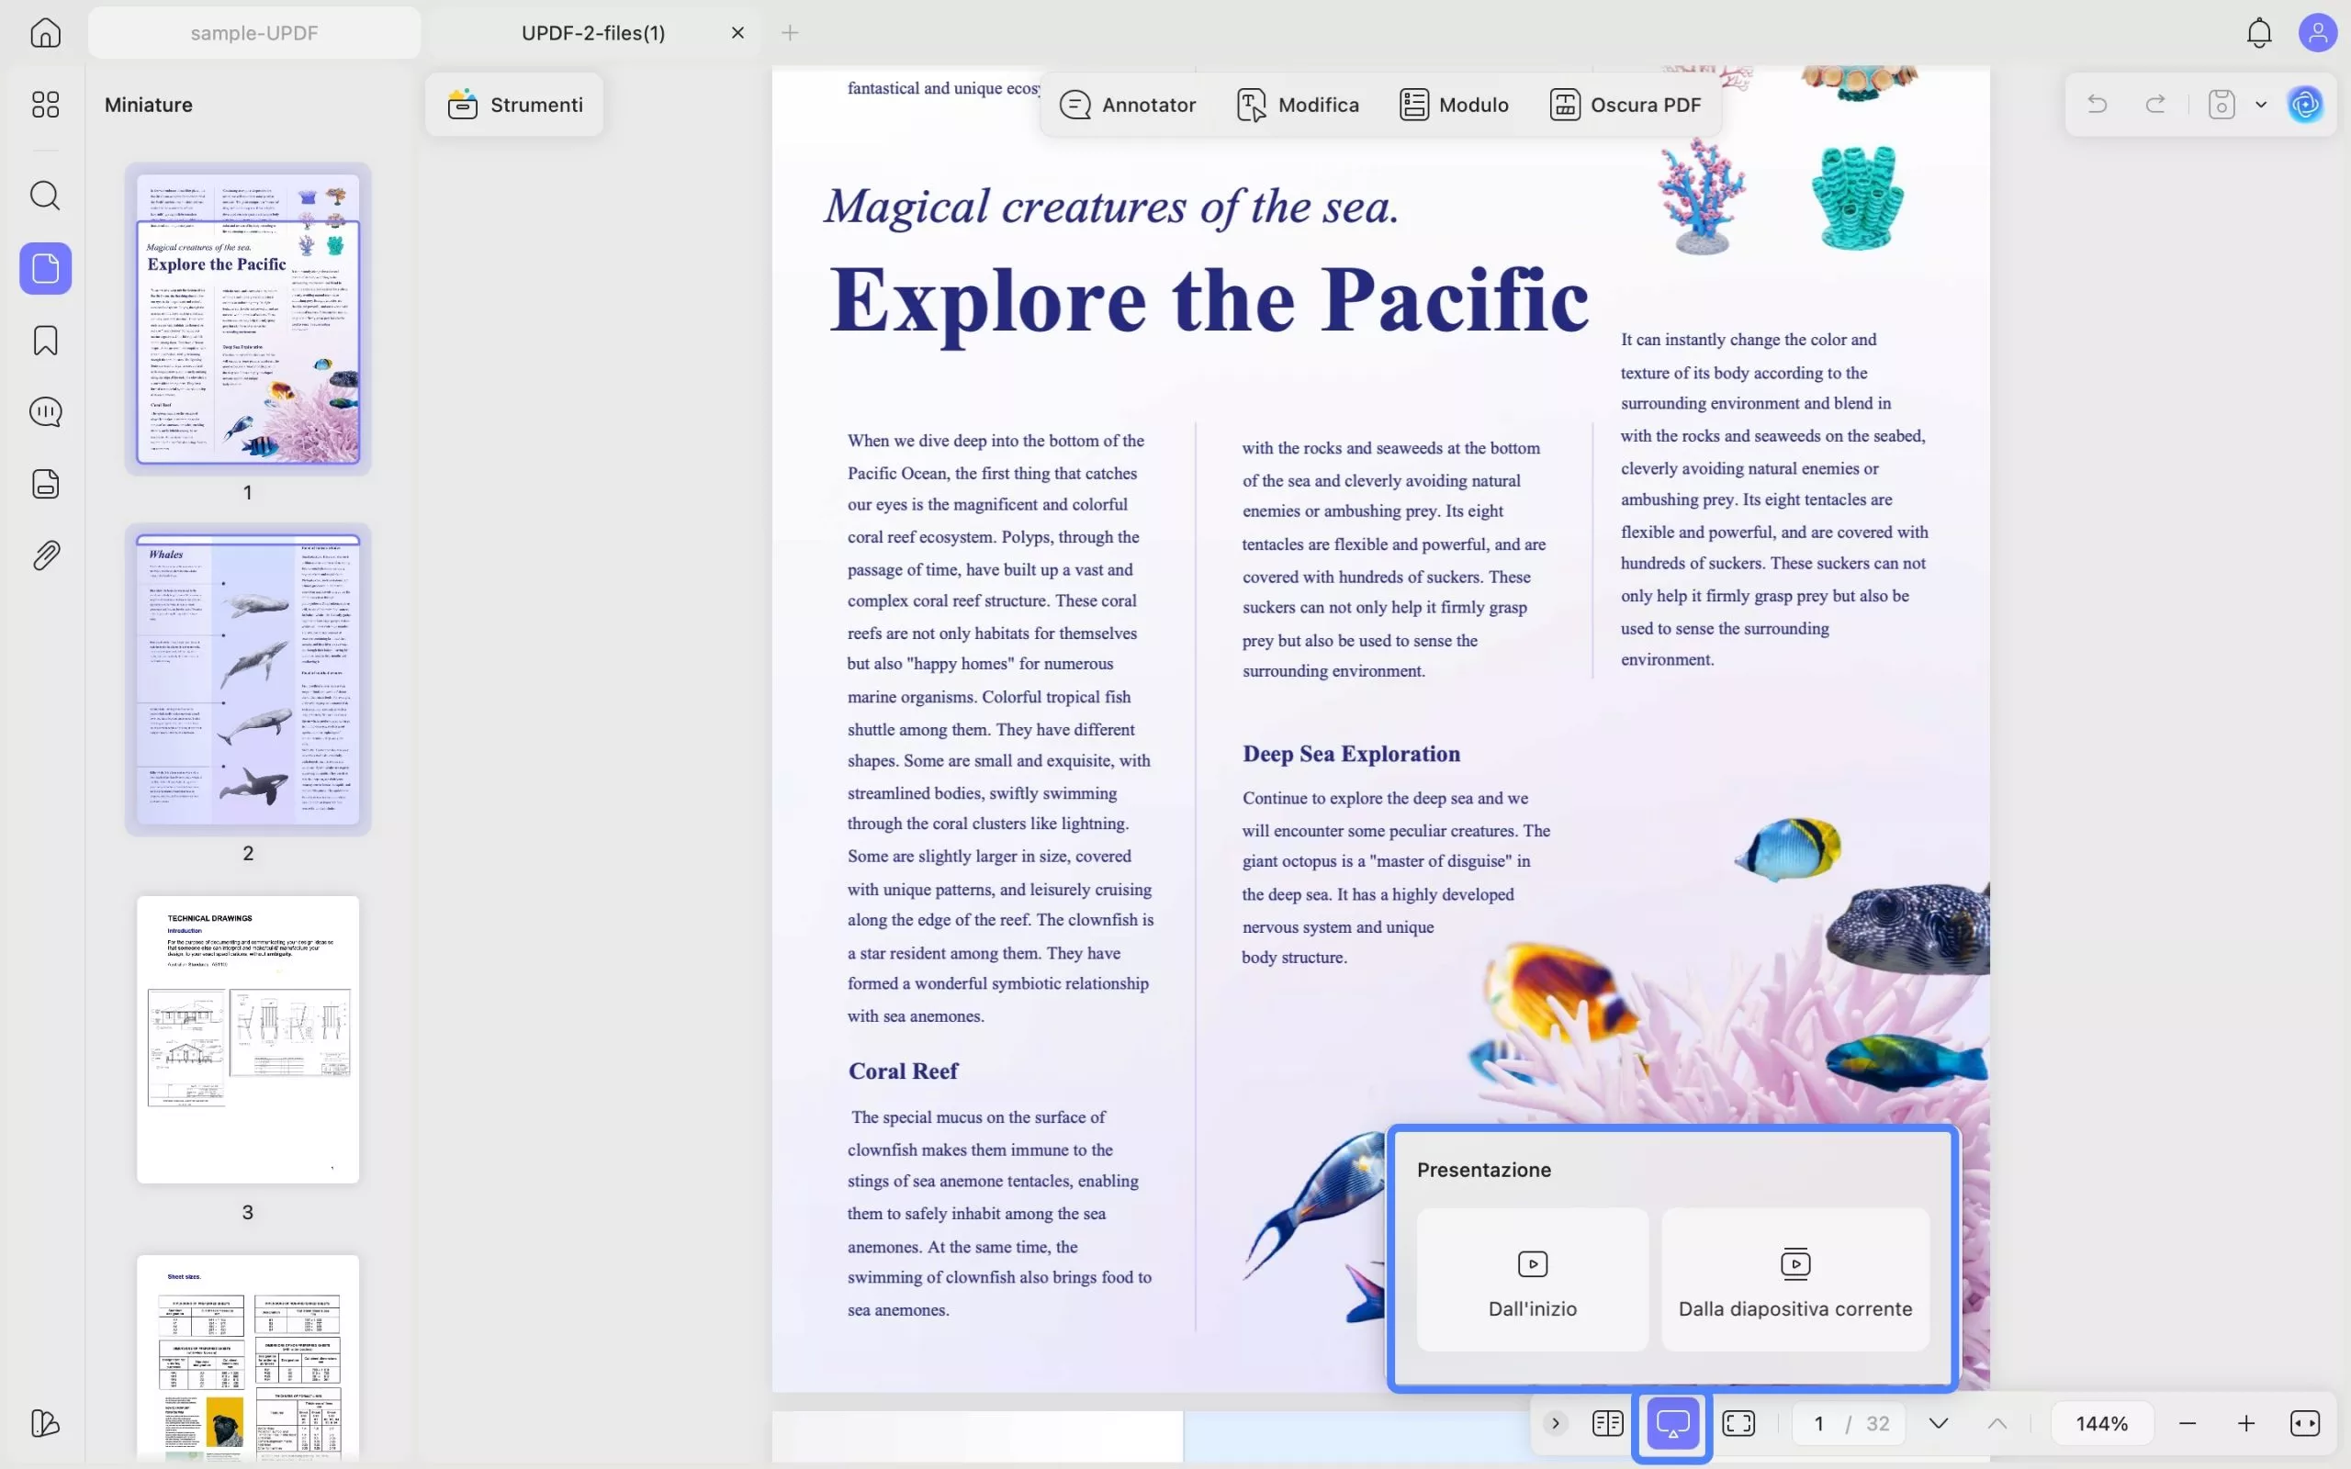Click the zoom in plus button
Viewport: 2351px width, 1469px height.
[x=2245, y=1423]
